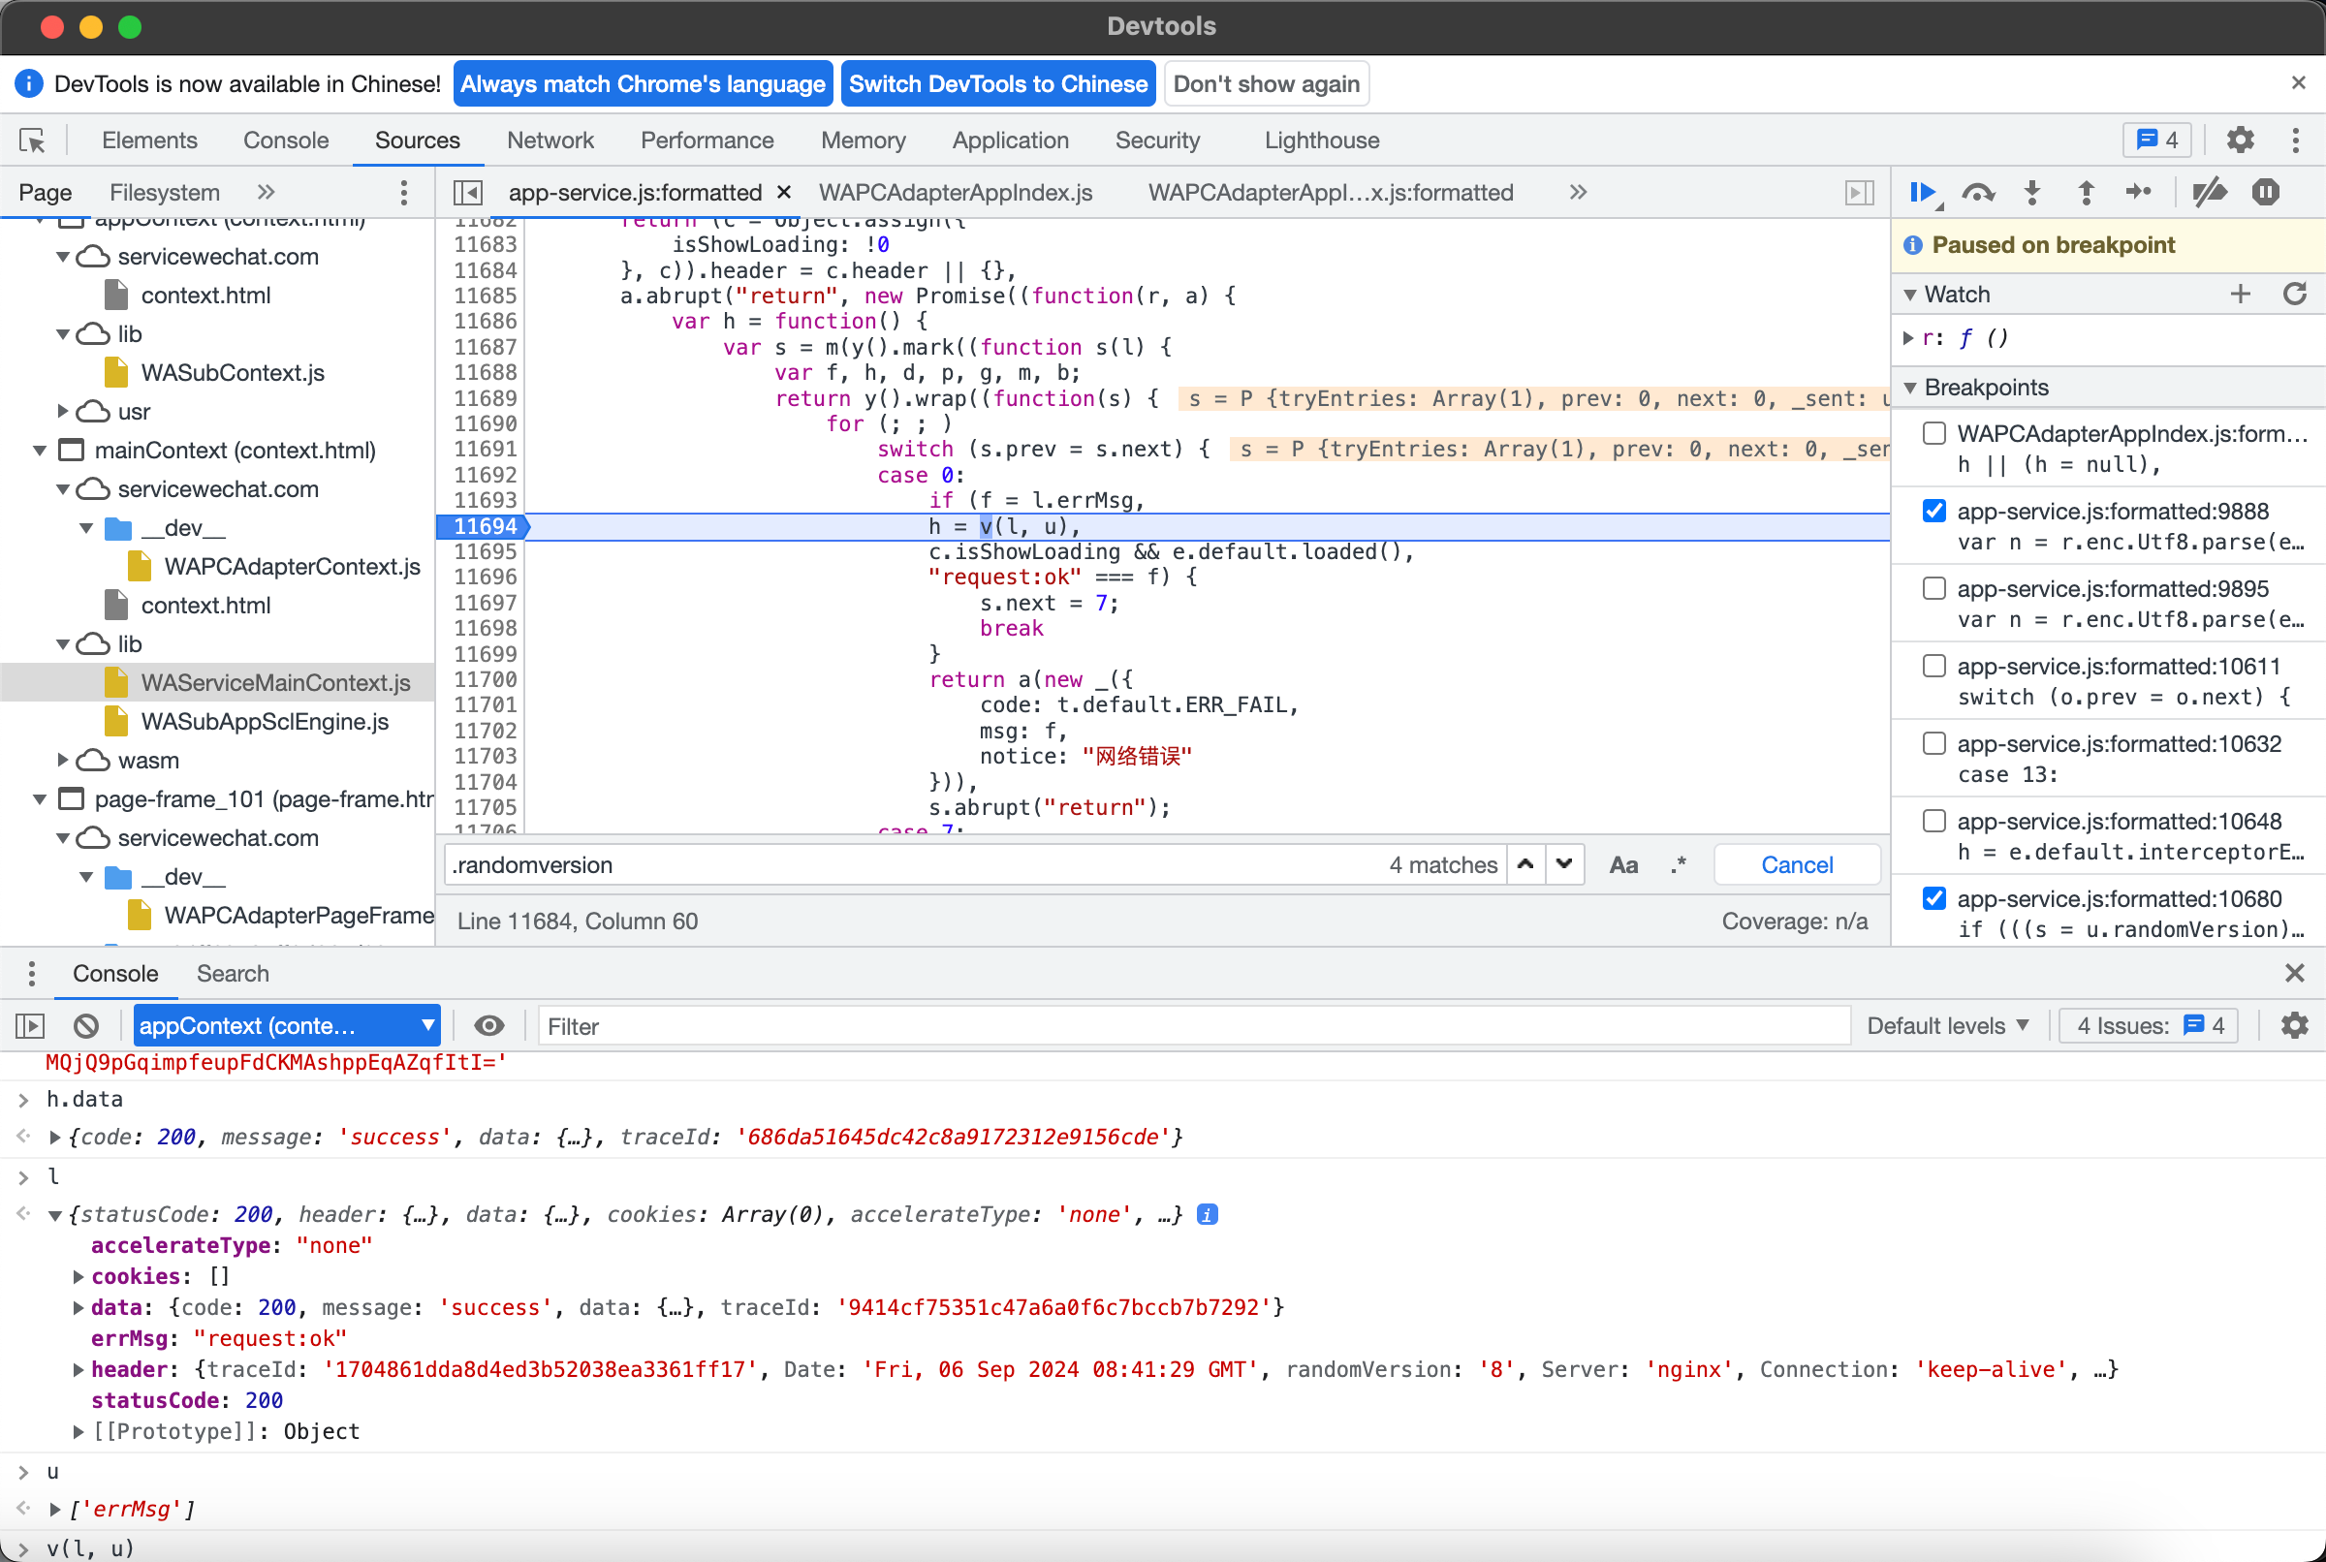
Task: Toggle match case in search bar
Action: coord(1623,864)
